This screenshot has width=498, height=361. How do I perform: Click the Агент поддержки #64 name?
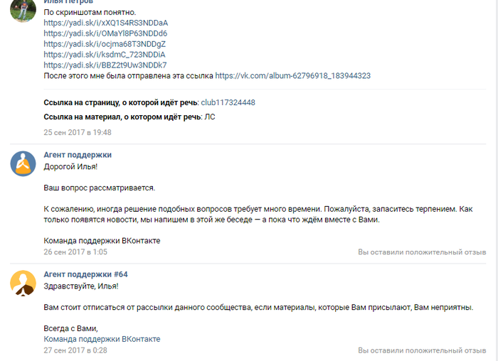click(86, 274)
